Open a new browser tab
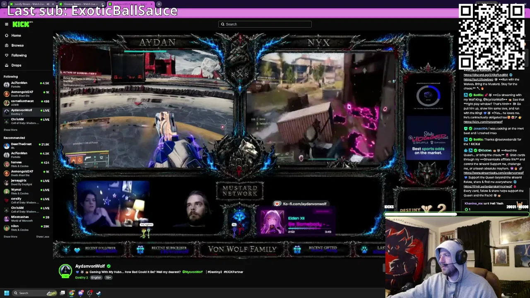This screenshot has width=530, height=298. pos(159,4)
